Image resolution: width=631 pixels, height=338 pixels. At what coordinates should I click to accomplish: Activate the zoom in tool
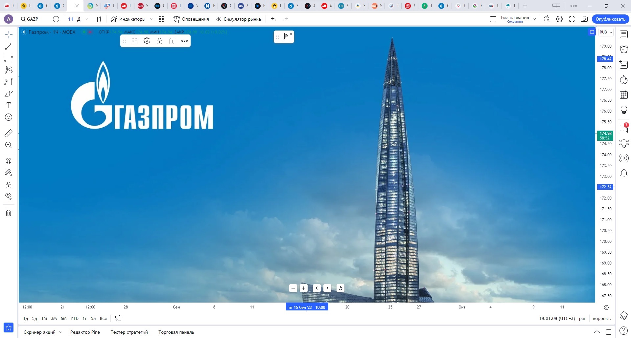(9, 145)
